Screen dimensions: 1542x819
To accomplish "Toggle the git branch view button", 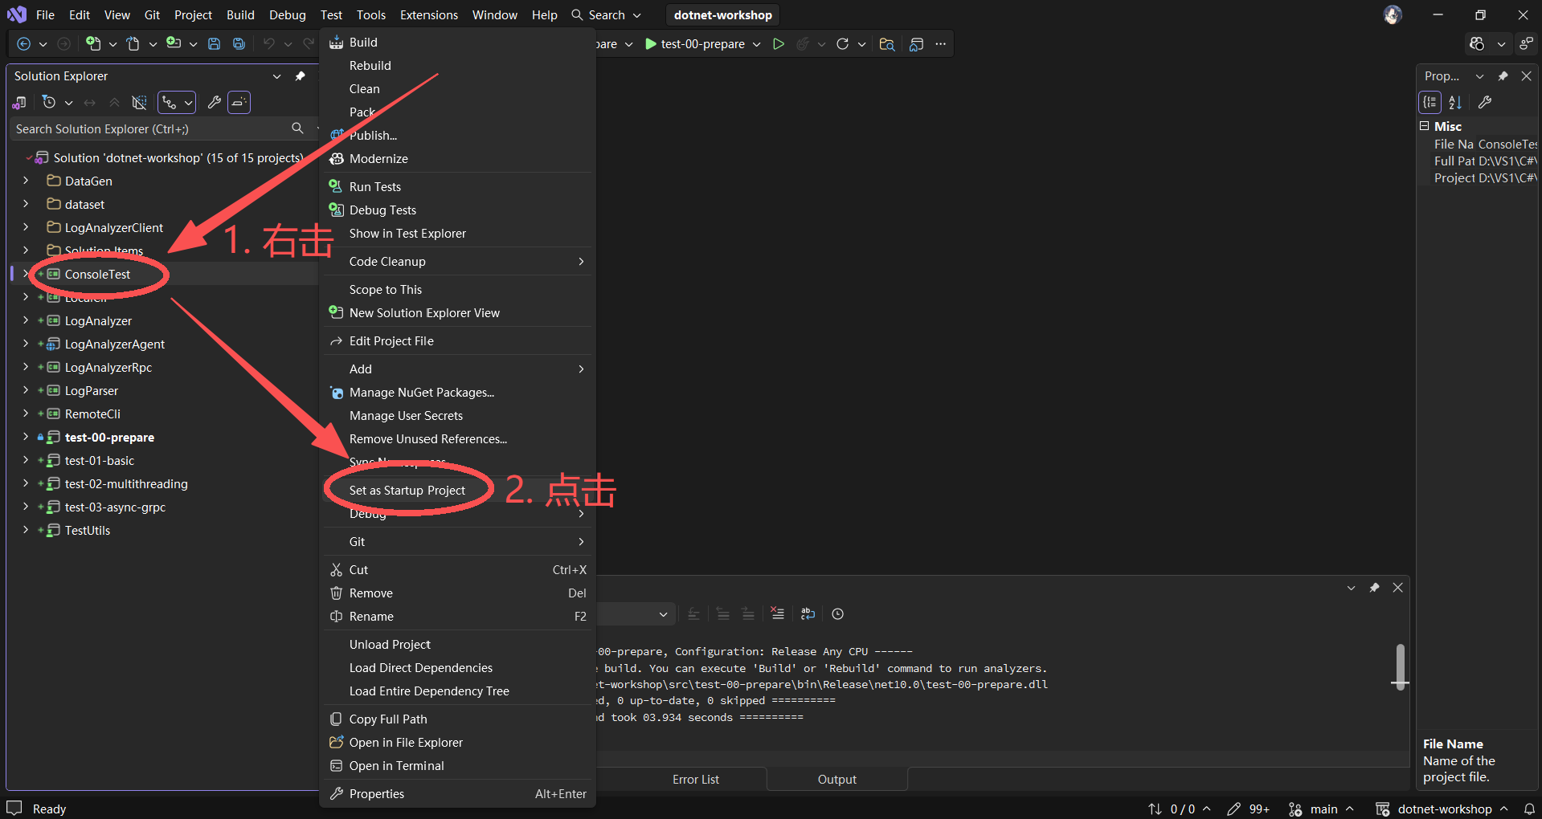I will [x=169, y=102].
